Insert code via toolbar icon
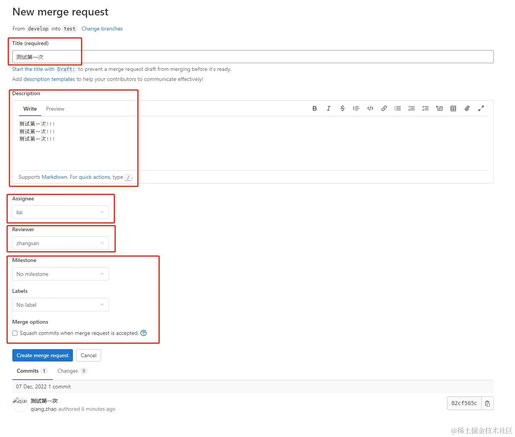Viewport: 515px width, 437px height. (370, 108)
